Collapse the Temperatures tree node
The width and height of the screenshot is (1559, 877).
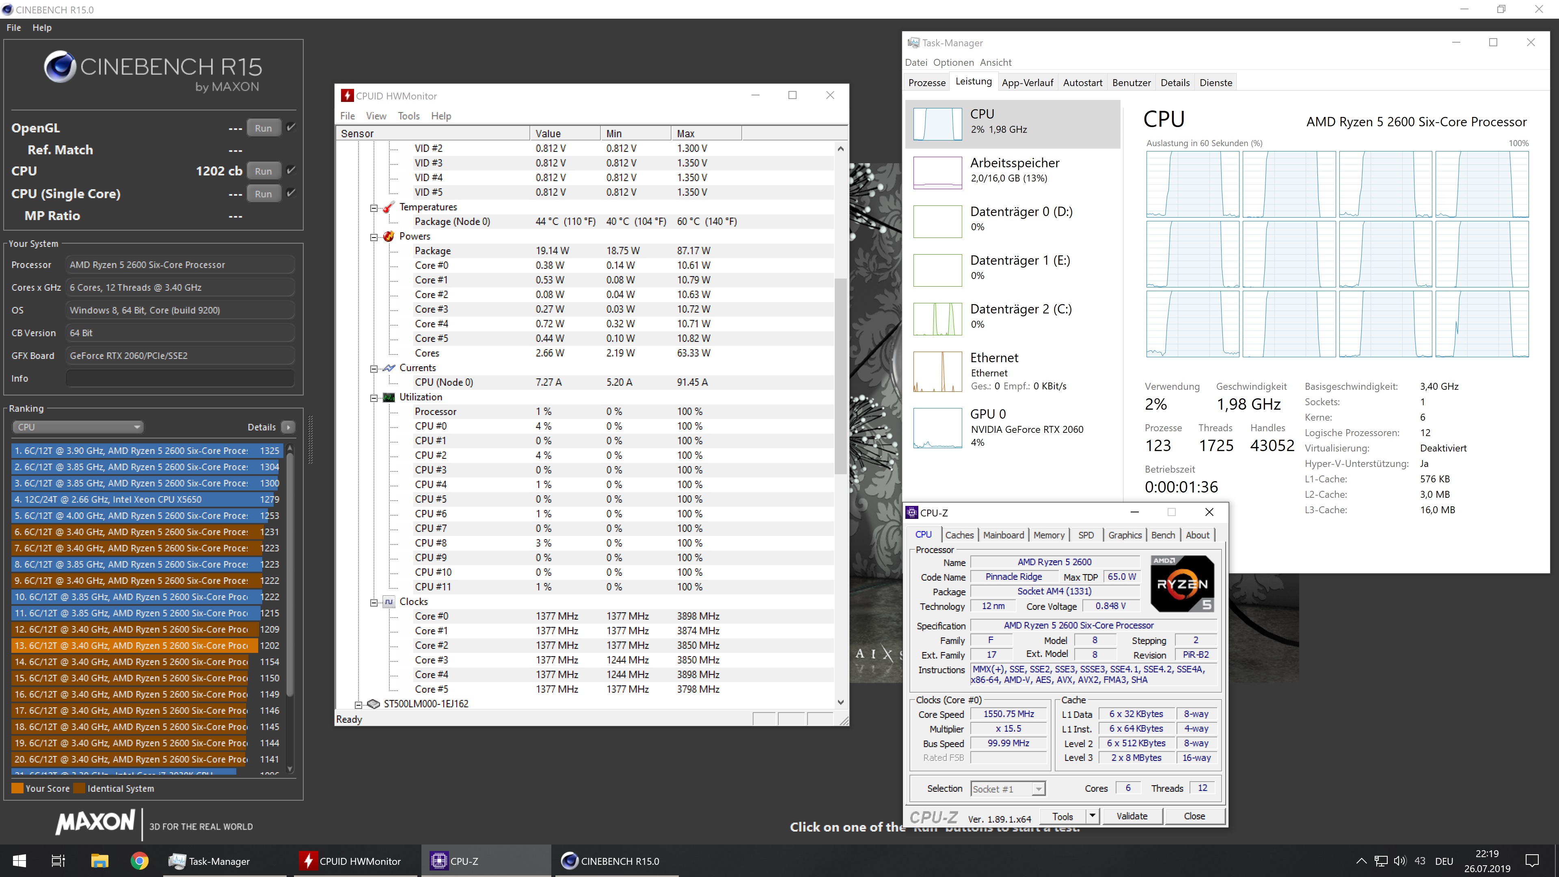click(374, 207)
